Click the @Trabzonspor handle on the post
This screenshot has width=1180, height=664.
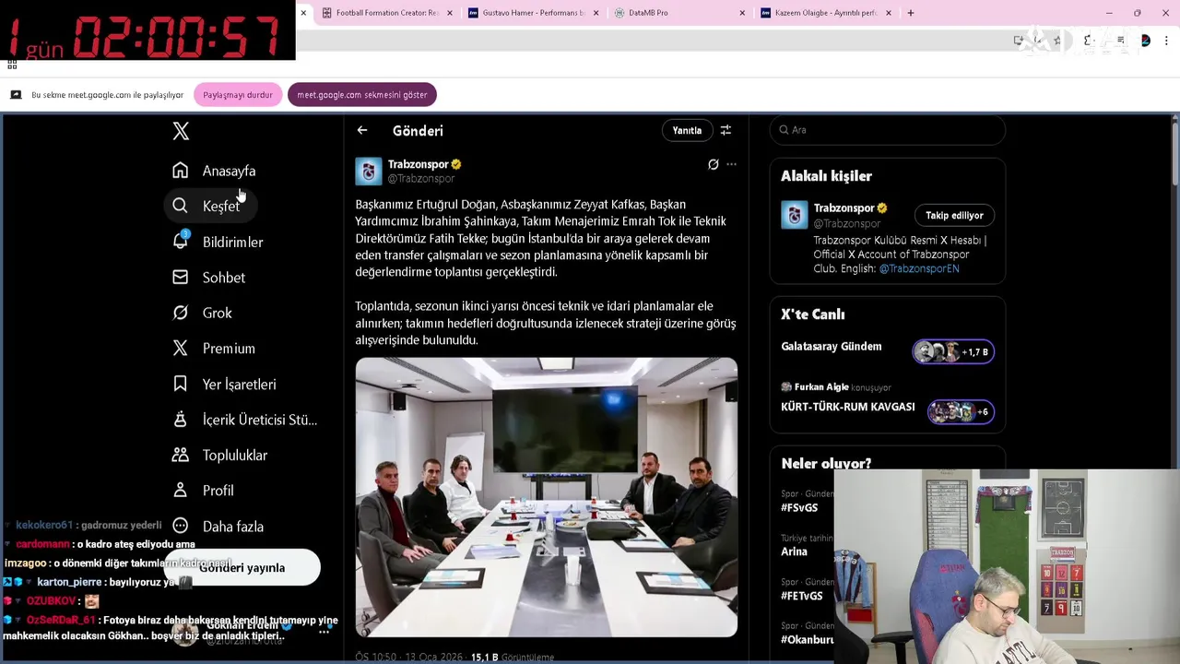point(421,179)
